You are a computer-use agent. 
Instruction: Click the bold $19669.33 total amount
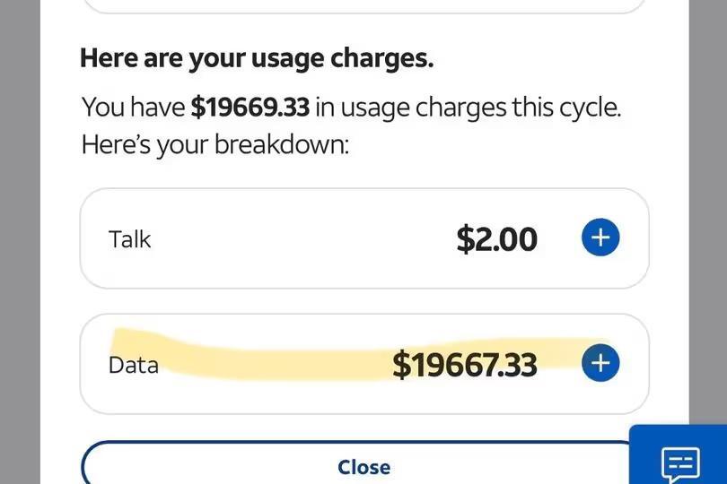click(x=250, y=108)
